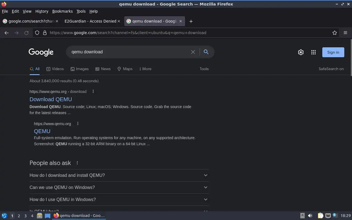
Task: Open volume control in tray
Action: (x=310, y=216)
